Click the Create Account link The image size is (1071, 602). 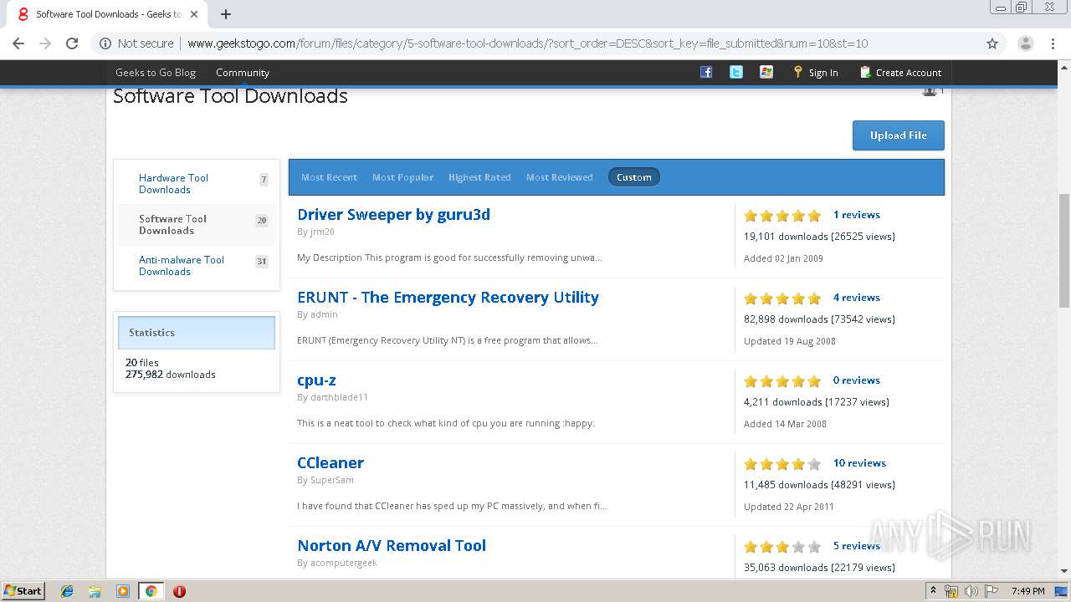click(909, 73)
